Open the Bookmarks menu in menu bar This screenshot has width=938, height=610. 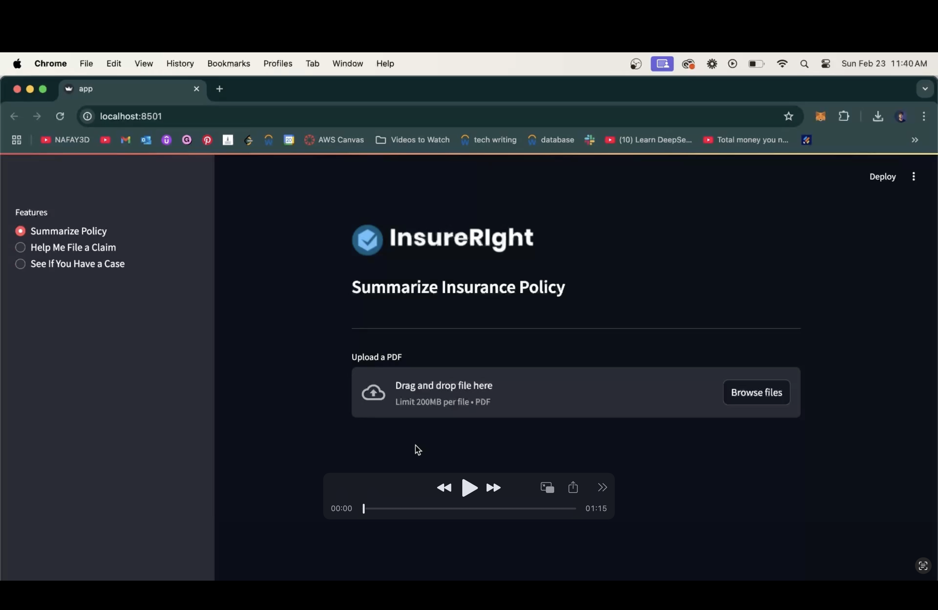228,64
